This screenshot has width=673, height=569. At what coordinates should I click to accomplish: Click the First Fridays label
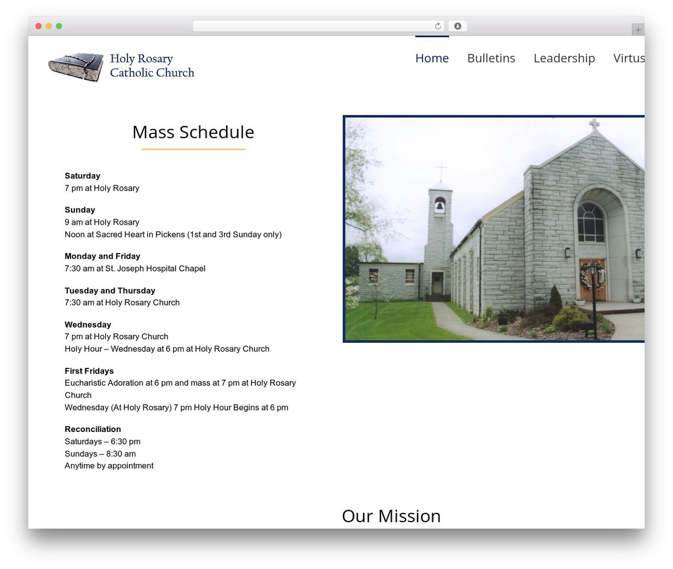click(89, 371)
